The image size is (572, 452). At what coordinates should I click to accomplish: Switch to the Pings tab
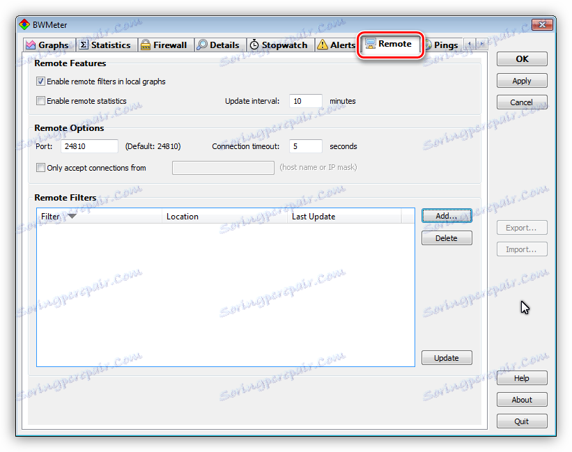[x=442, y=45]
